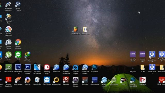Launch Nero Express from the desktop

tap(18, 80)
